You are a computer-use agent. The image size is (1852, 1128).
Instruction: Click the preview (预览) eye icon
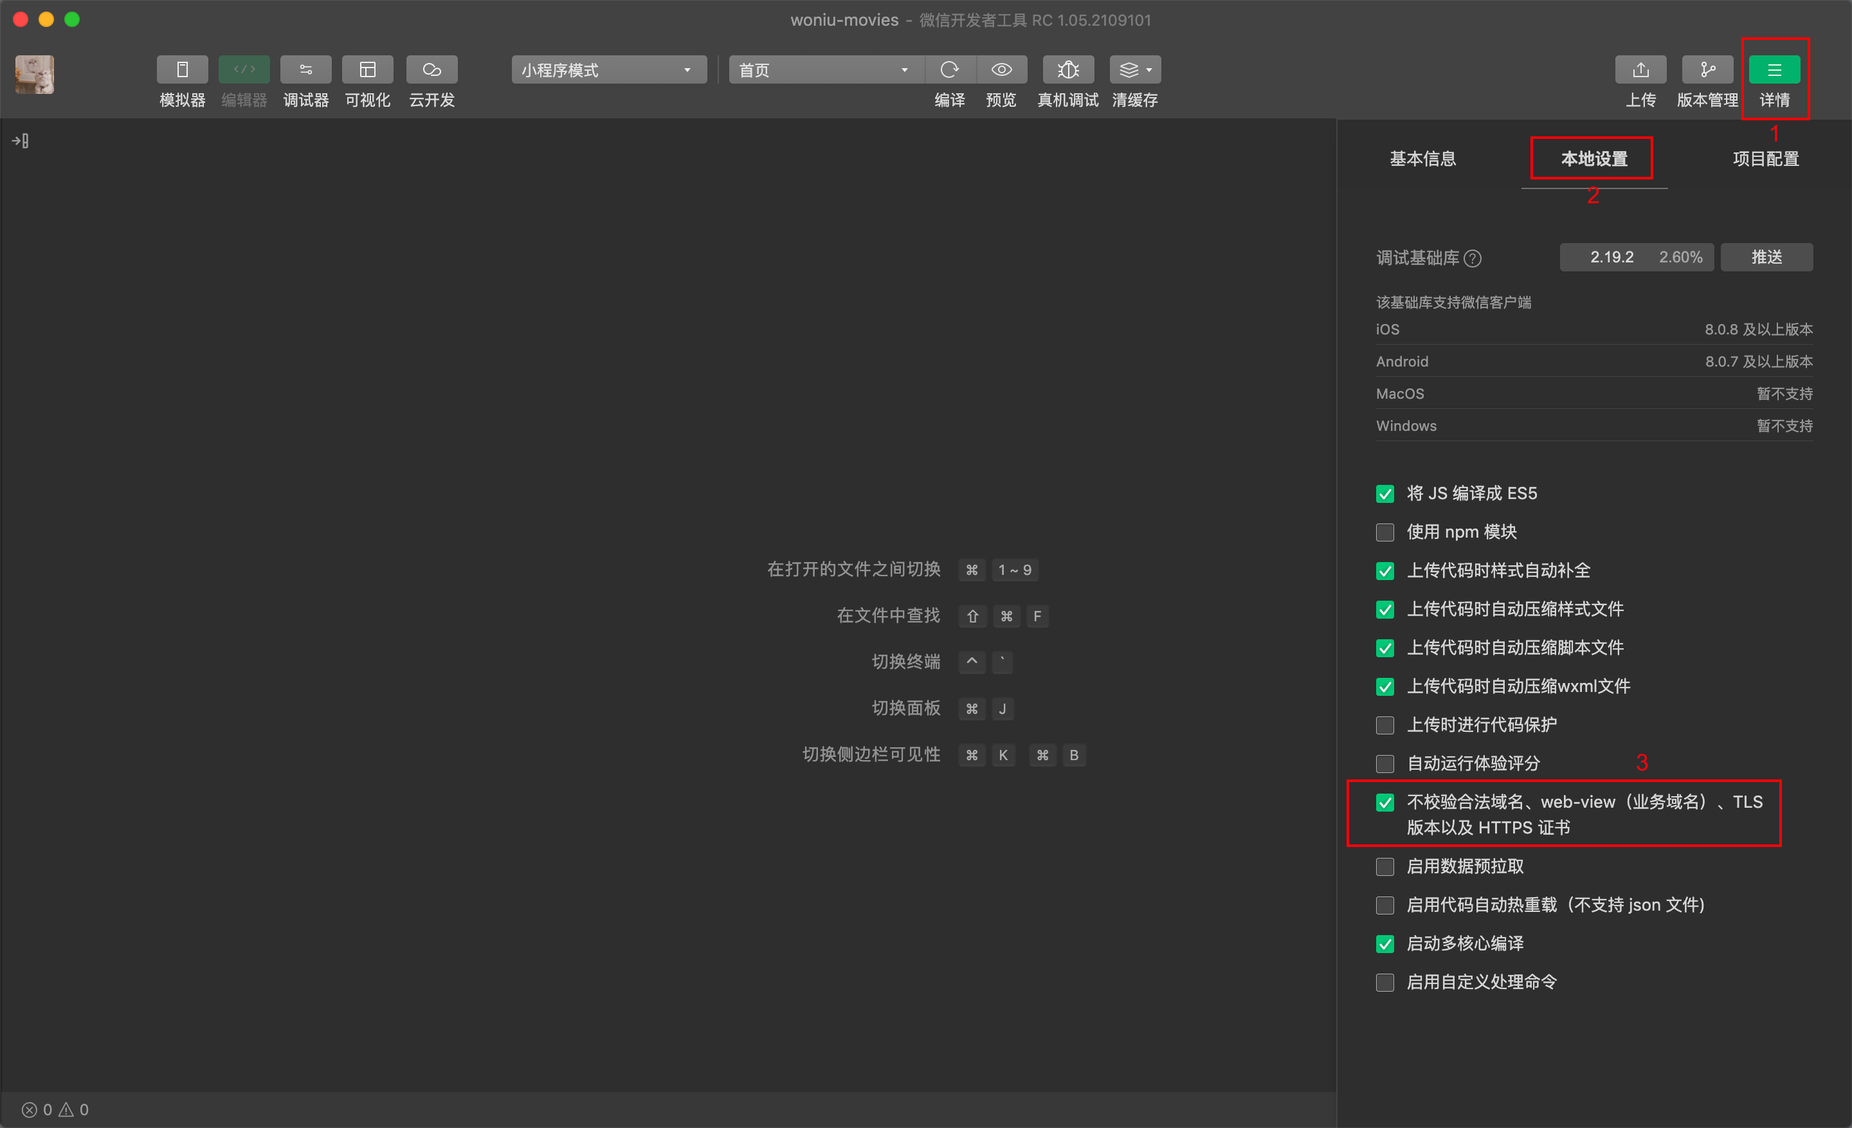coord(1001,70)
